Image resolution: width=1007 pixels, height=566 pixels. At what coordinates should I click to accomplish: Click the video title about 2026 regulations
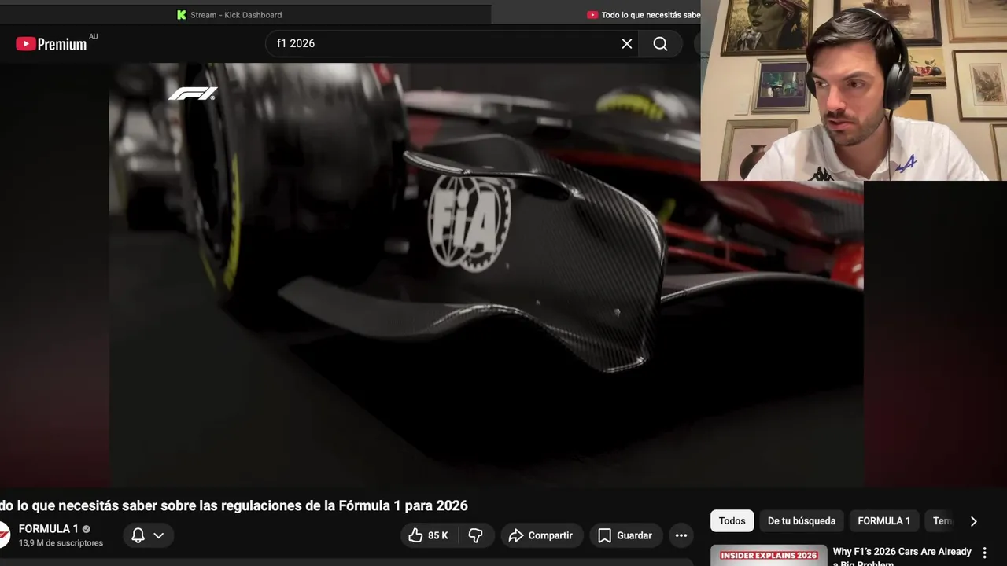click(234, 505)
